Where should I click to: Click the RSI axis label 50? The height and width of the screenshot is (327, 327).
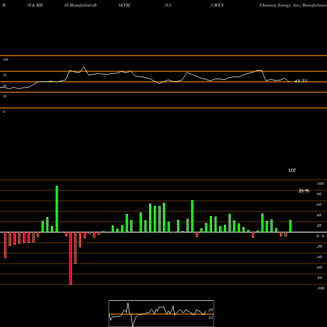pyautogui.click(x=5, y=86)
